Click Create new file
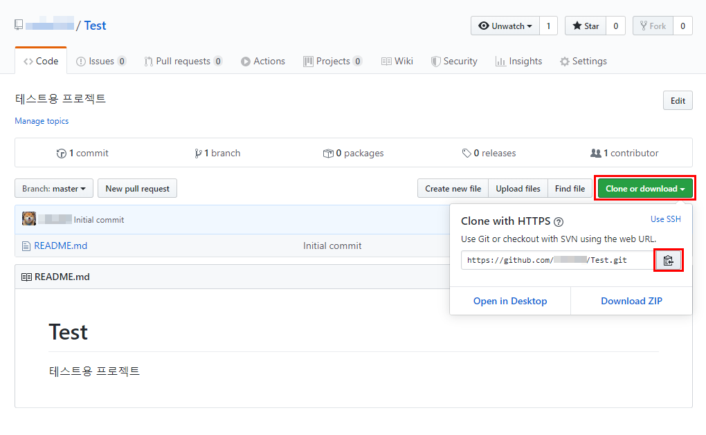Viewport: 706px width, 435px height. (x=453, y=189)
